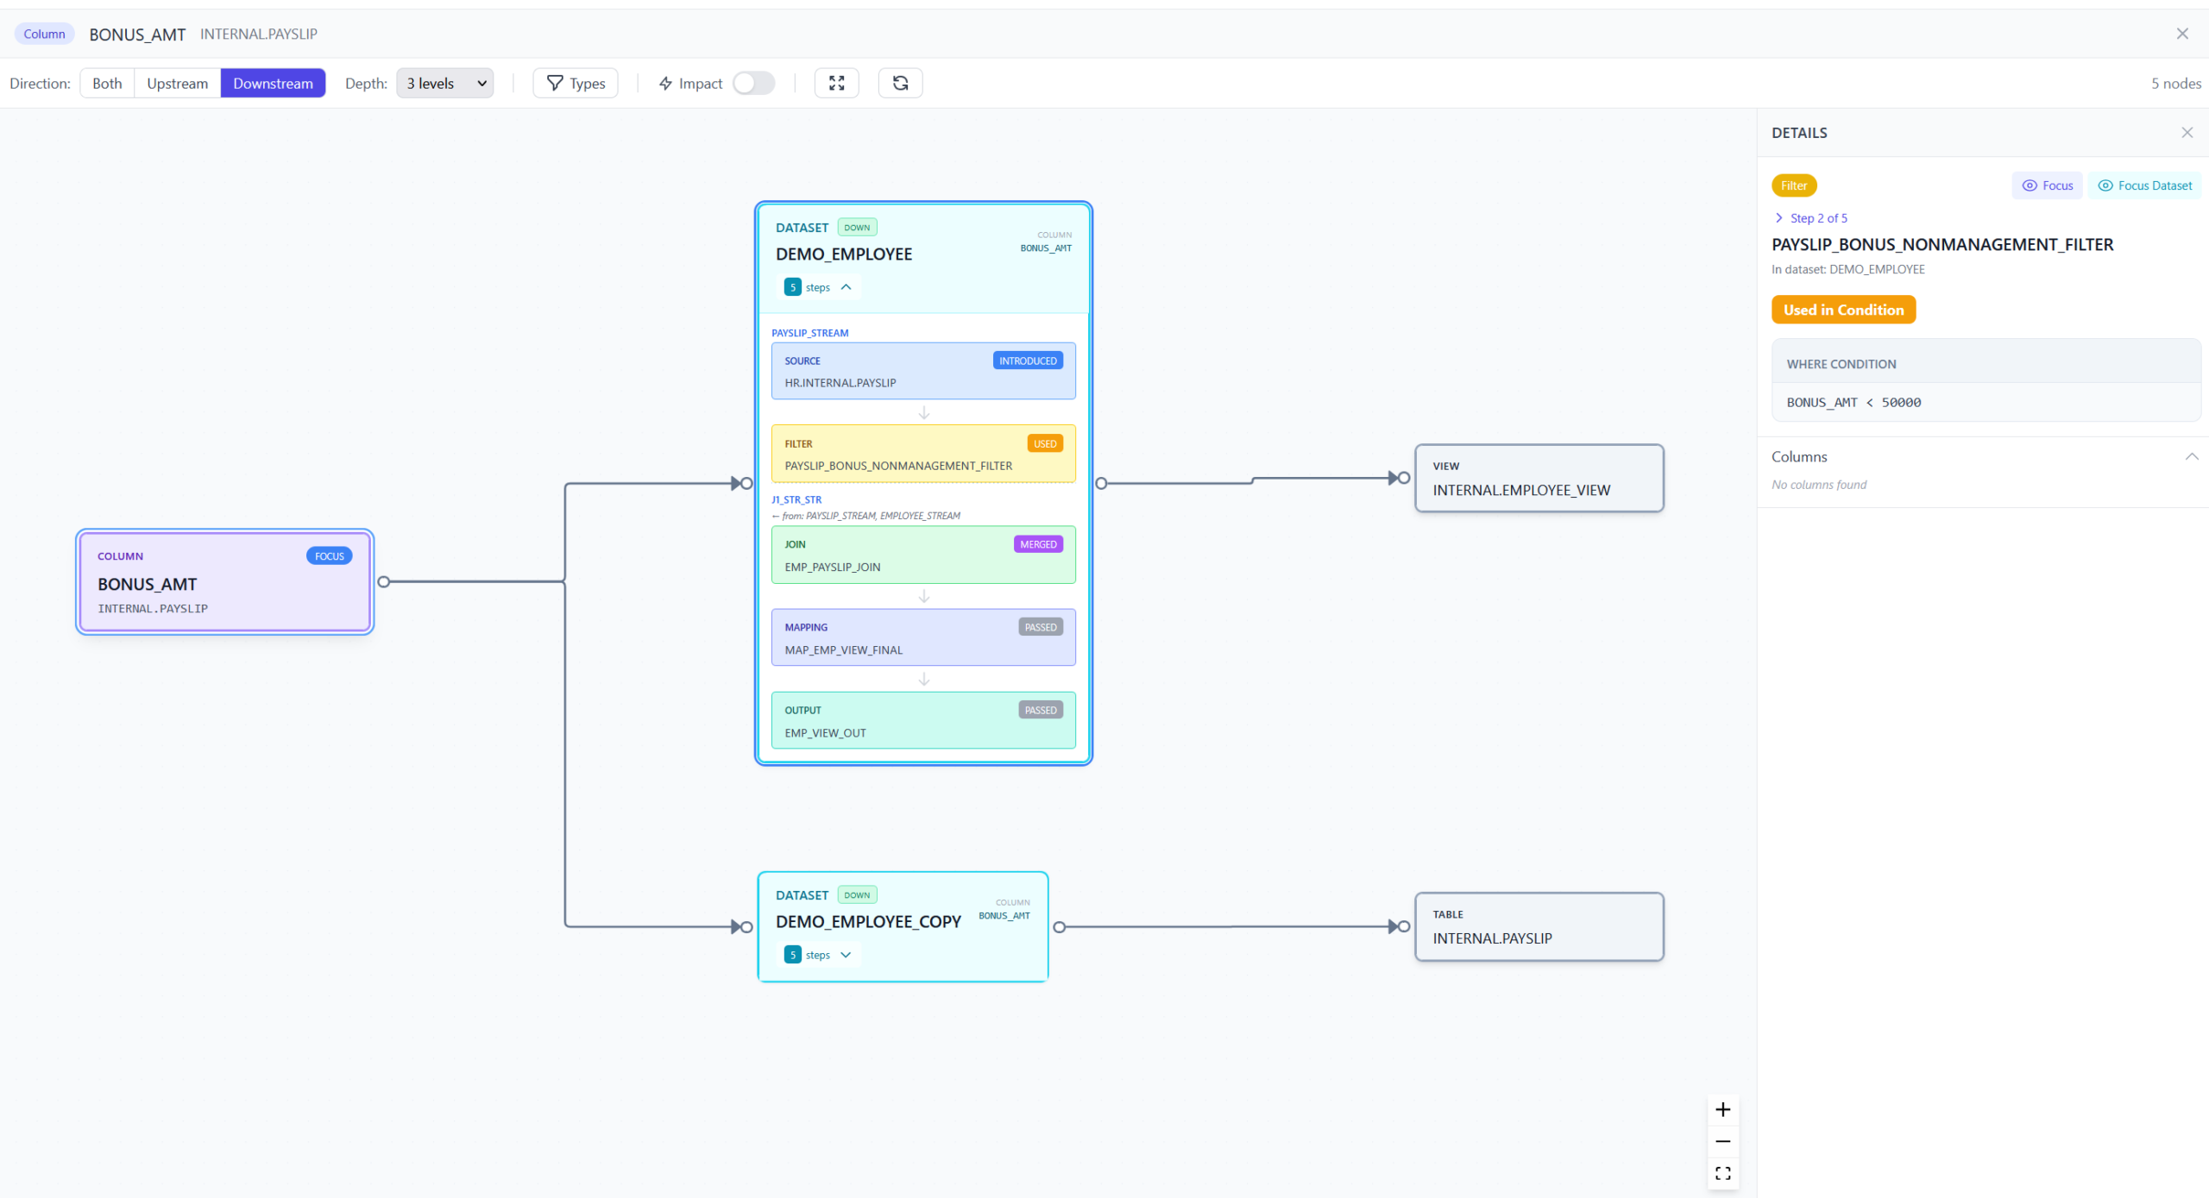The image size is (2209, 1198).
Task: Select the MAPPING MAP_EMP_VIEW_FINAL step
Action: click(x=923, y=637)
